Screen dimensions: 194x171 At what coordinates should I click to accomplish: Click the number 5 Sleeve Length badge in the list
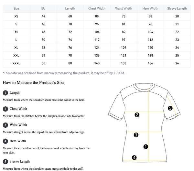pyautogui.click(x=5, y=161)
